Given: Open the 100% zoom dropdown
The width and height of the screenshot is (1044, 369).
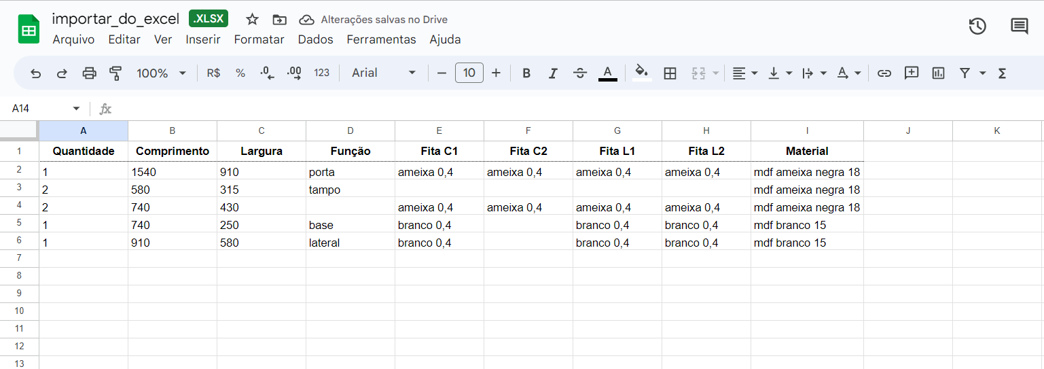Looking at the screenshot, I should tap(161, 73).
